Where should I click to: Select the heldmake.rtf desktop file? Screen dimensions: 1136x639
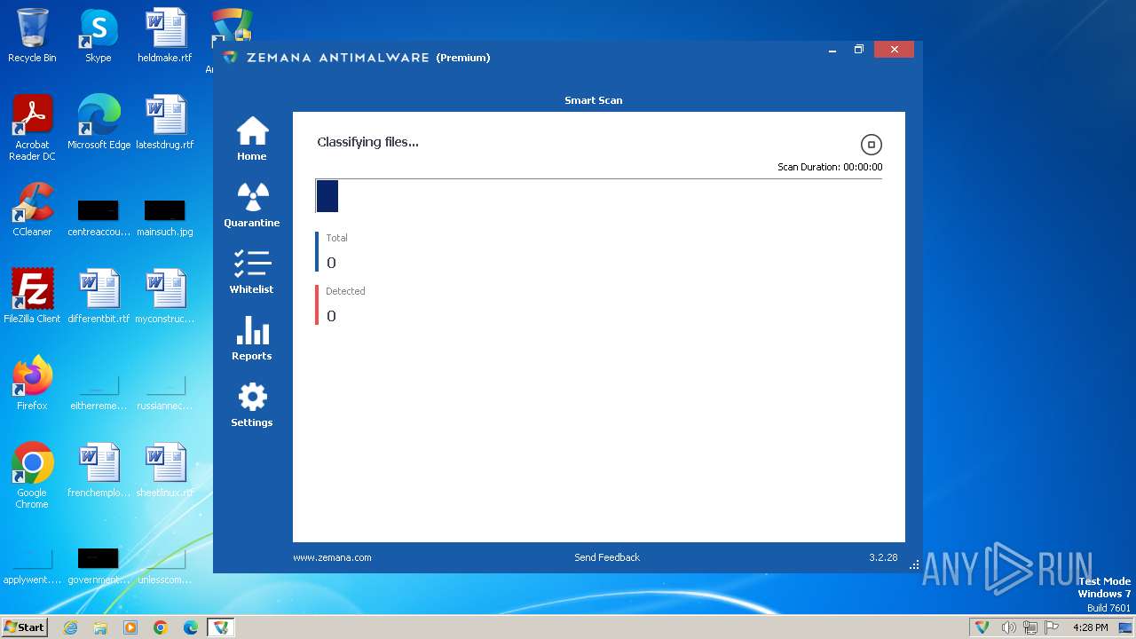pos(165,35)
